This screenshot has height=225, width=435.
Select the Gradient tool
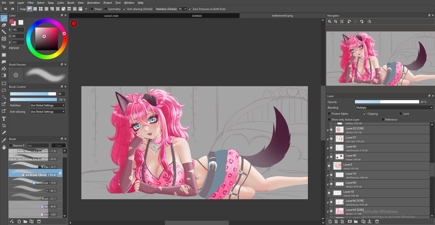[x=4, y=75]
